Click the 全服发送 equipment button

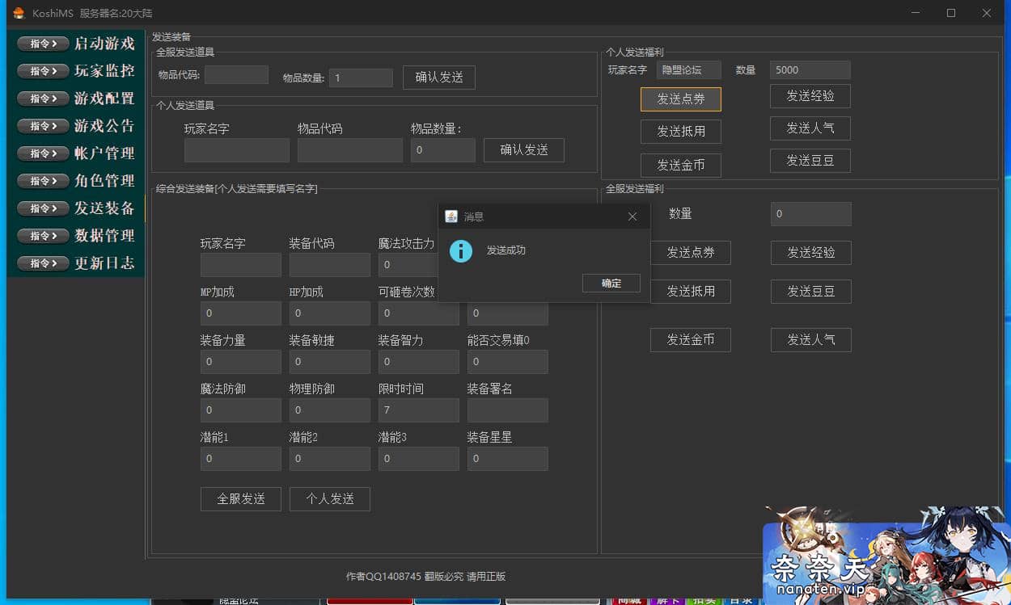[x=241, y=499]
